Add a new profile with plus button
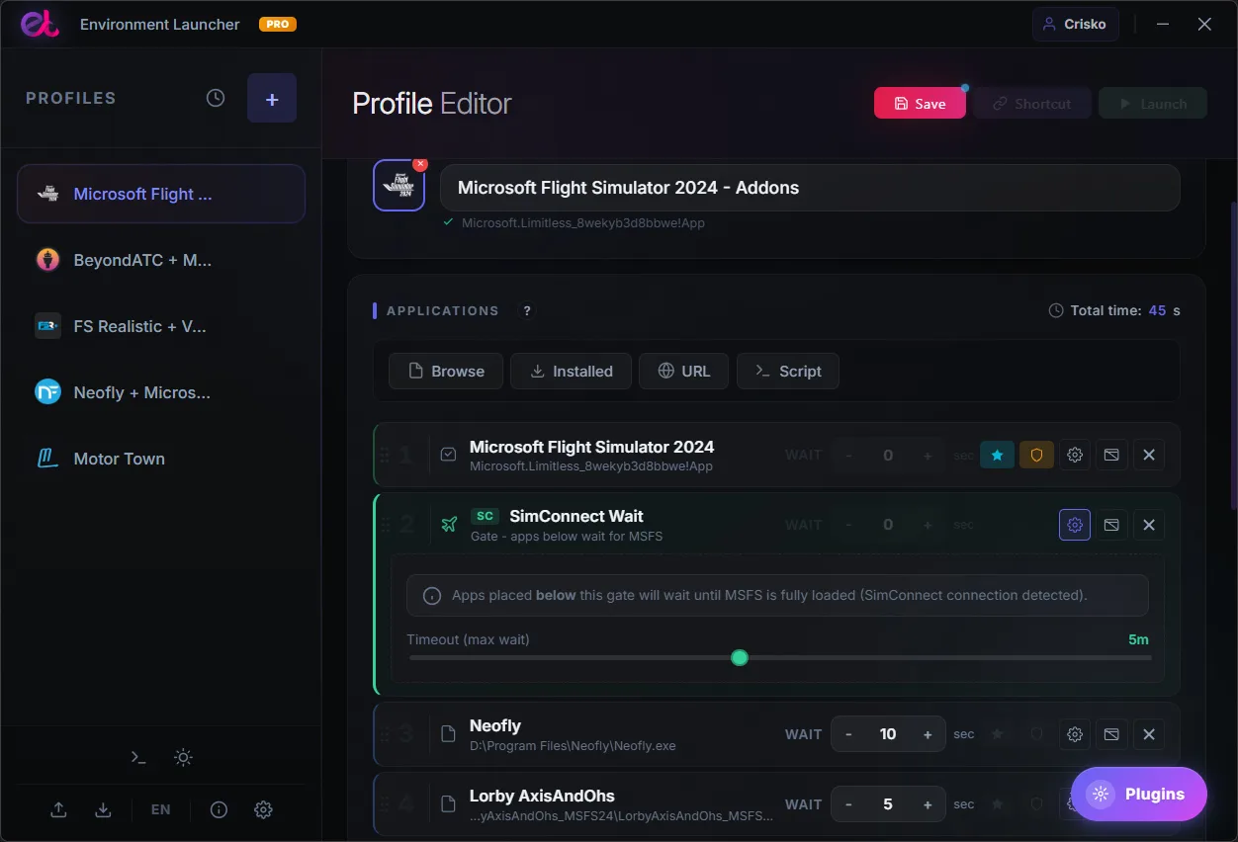1238x842 pixels. (x=272, y=98)
